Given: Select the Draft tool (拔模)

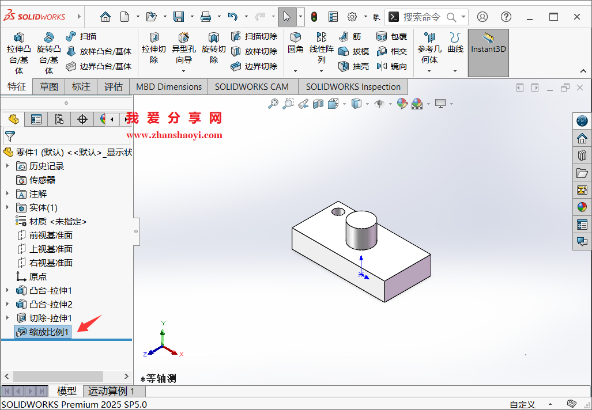Looking at the screenshot, I should point(354,51).
